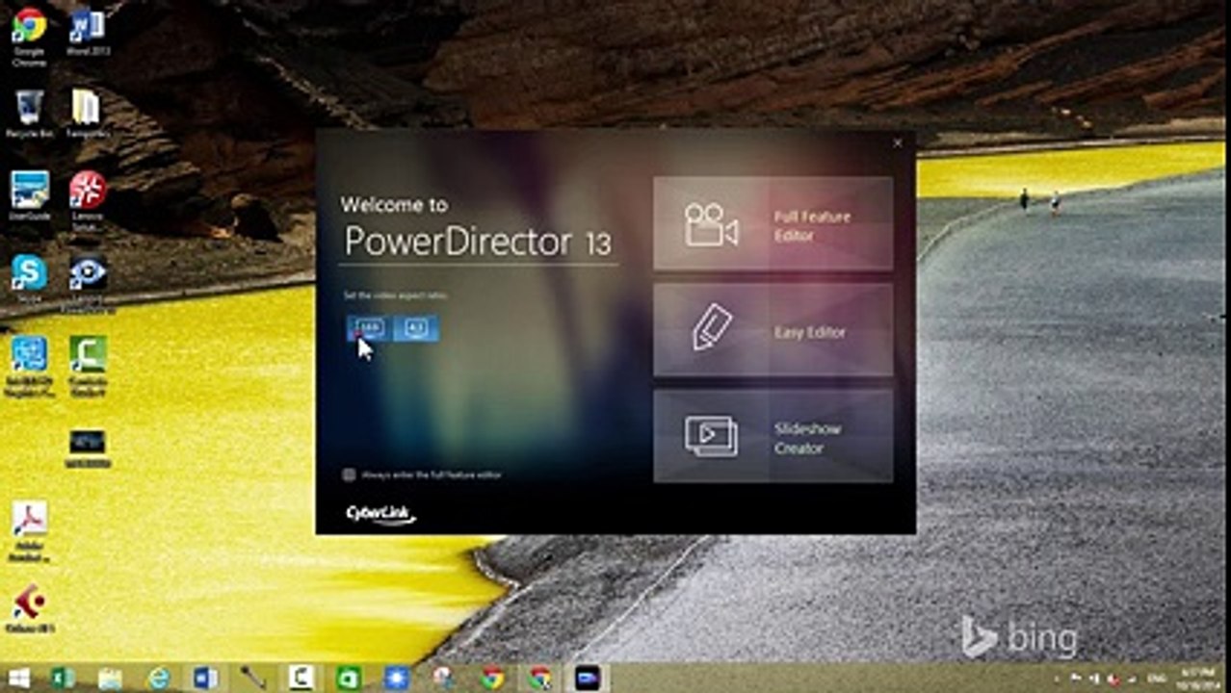
Task: Open the Windows Start button
Action: 17,679
